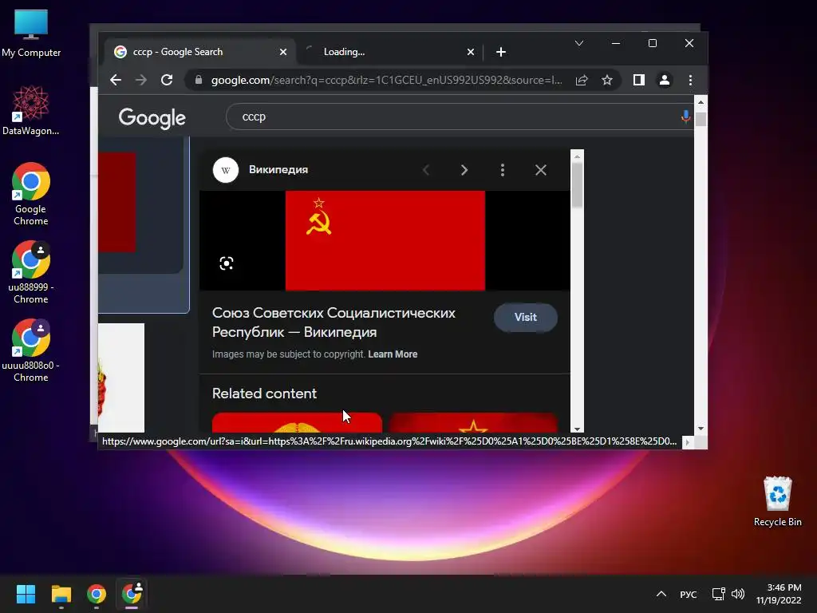The image size is (817, 613).
Task: Close the cccp Google Search tab
Action: 283,52
